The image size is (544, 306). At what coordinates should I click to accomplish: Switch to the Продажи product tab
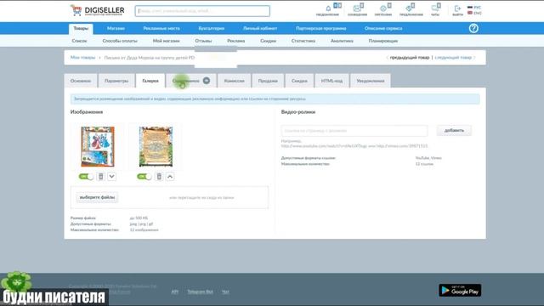click(268, 81)
